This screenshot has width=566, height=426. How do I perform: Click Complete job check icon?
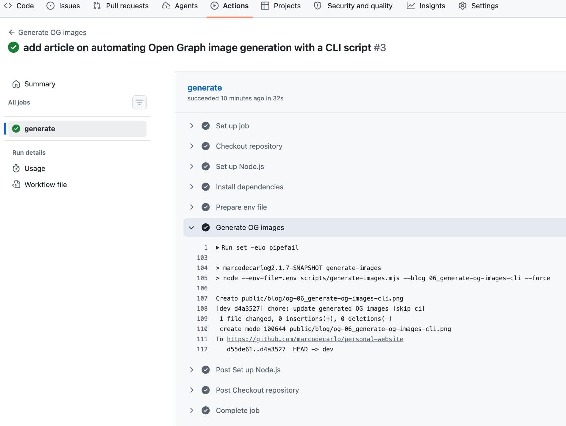(x=206, y=410)
